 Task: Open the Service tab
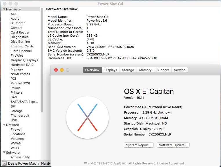180,70
